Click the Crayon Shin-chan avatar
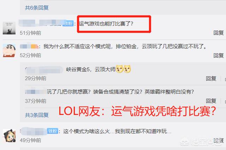Image resolution: width=226 pixels, height=150 pixels. [x=9, y=50]
